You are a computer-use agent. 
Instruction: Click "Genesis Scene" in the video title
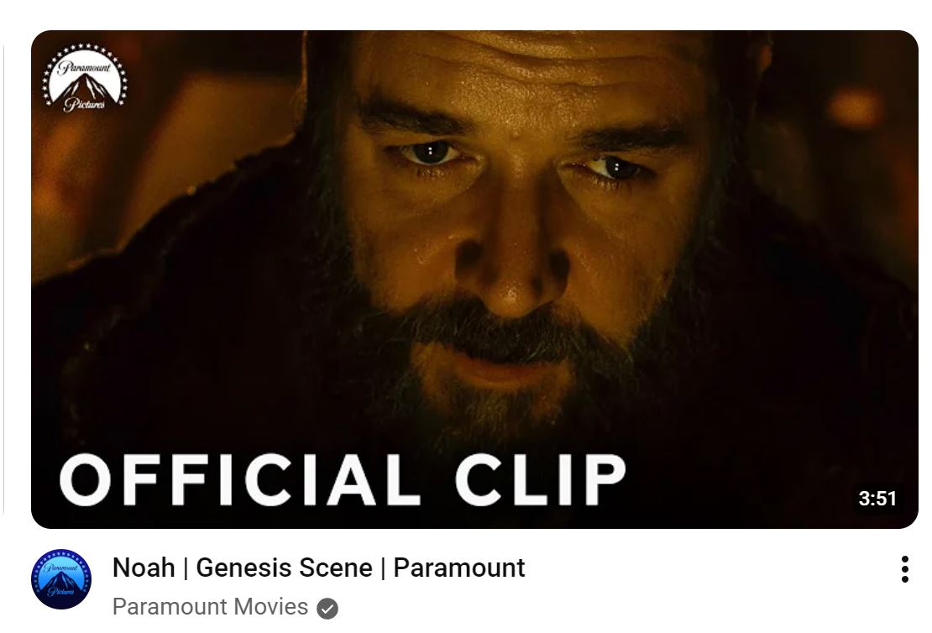284,568
